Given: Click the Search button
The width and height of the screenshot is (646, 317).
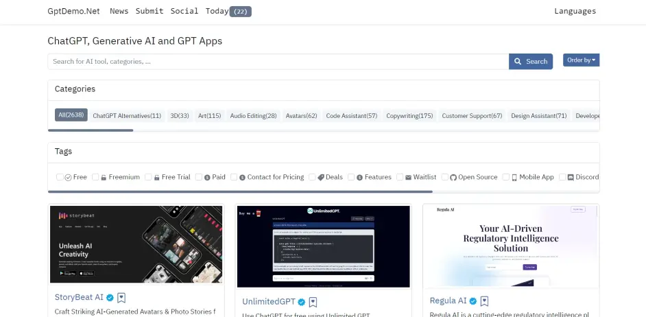Looking at the screenshot, I should click(531, 62).
